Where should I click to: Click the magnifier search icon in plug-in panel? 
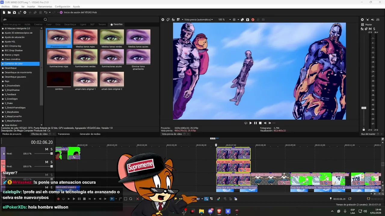[x=45, y=19]
